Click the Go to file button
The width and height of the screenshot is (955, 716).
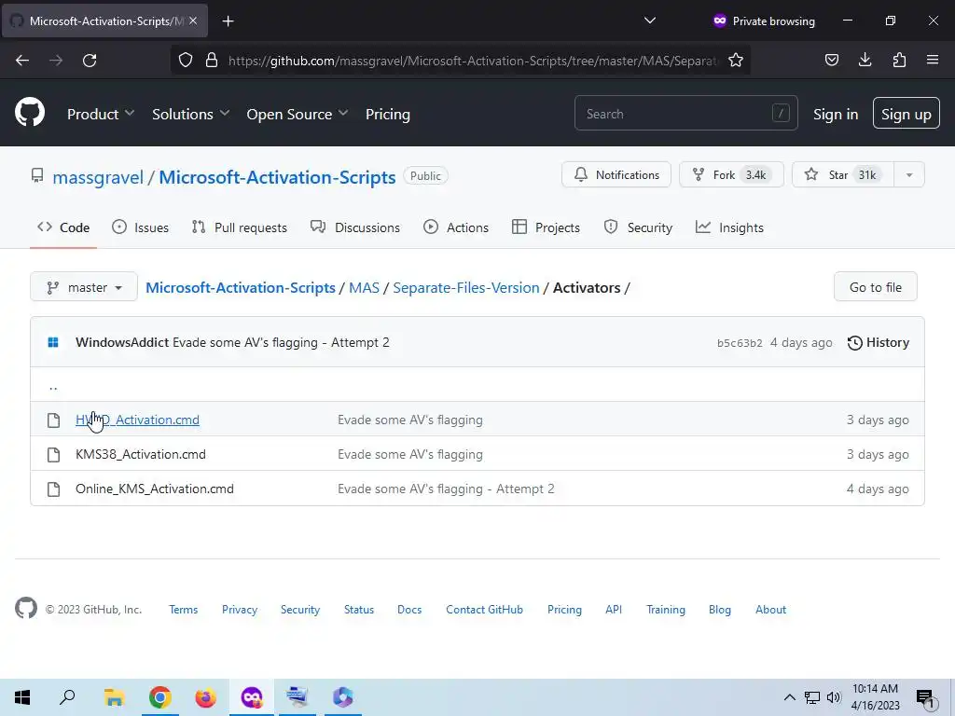tap(875, 287)
